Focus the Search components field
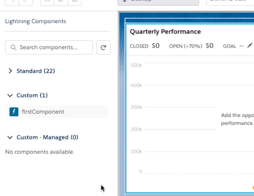Screen dimensions: 254x196 click(x=49, y=47)
